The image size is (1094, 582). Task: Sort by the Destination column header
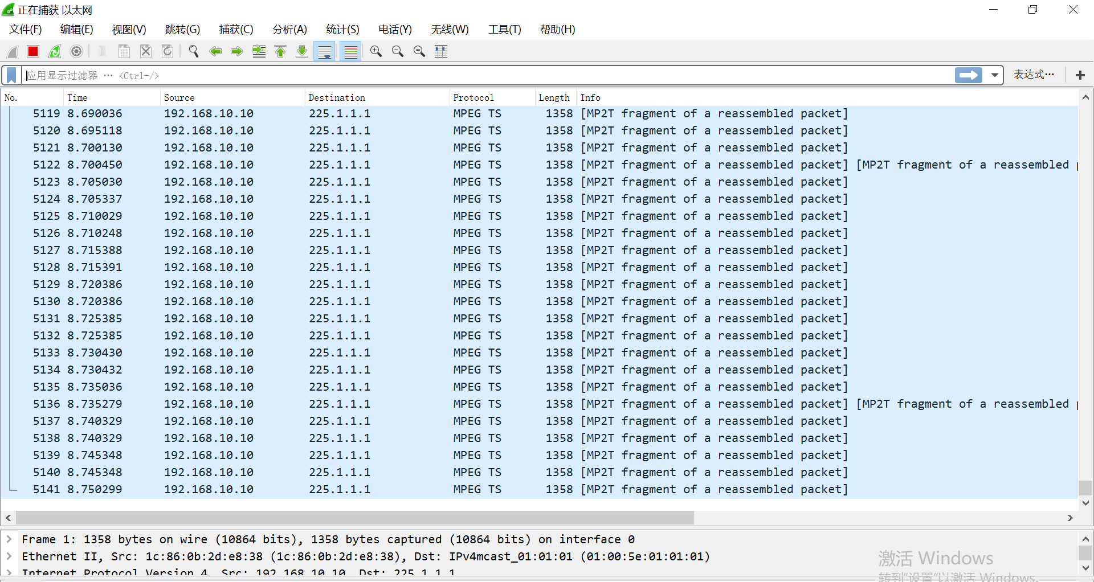(x=377, y=97)
